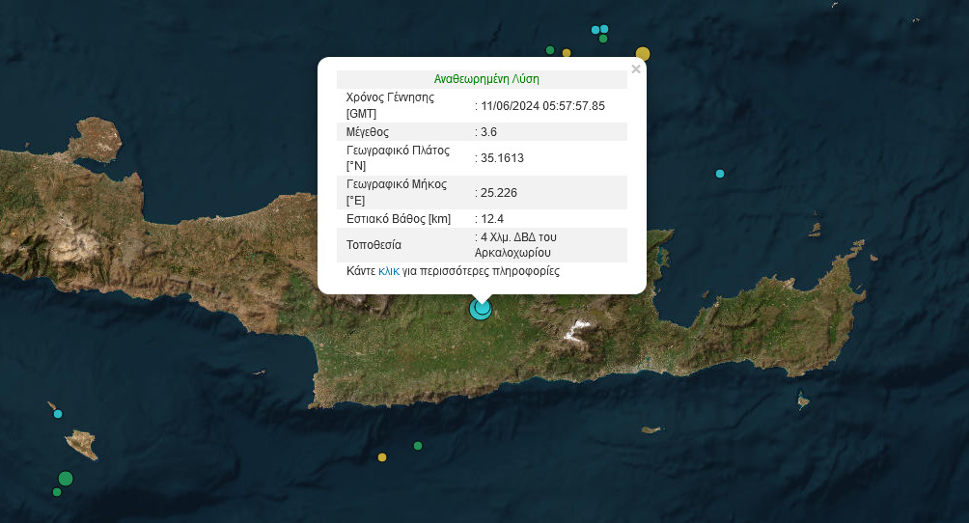Image resolution: width=969 pixels, height=523 pixels.
Task: Click the yellow marker in sea south of Crete
Action: pyautogui.click(x=382, y=457)
